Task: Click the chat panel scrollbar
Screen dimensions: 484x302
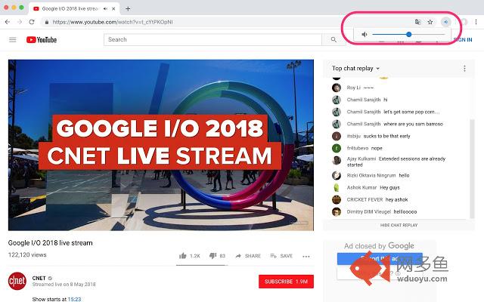Action: [472, 169]
